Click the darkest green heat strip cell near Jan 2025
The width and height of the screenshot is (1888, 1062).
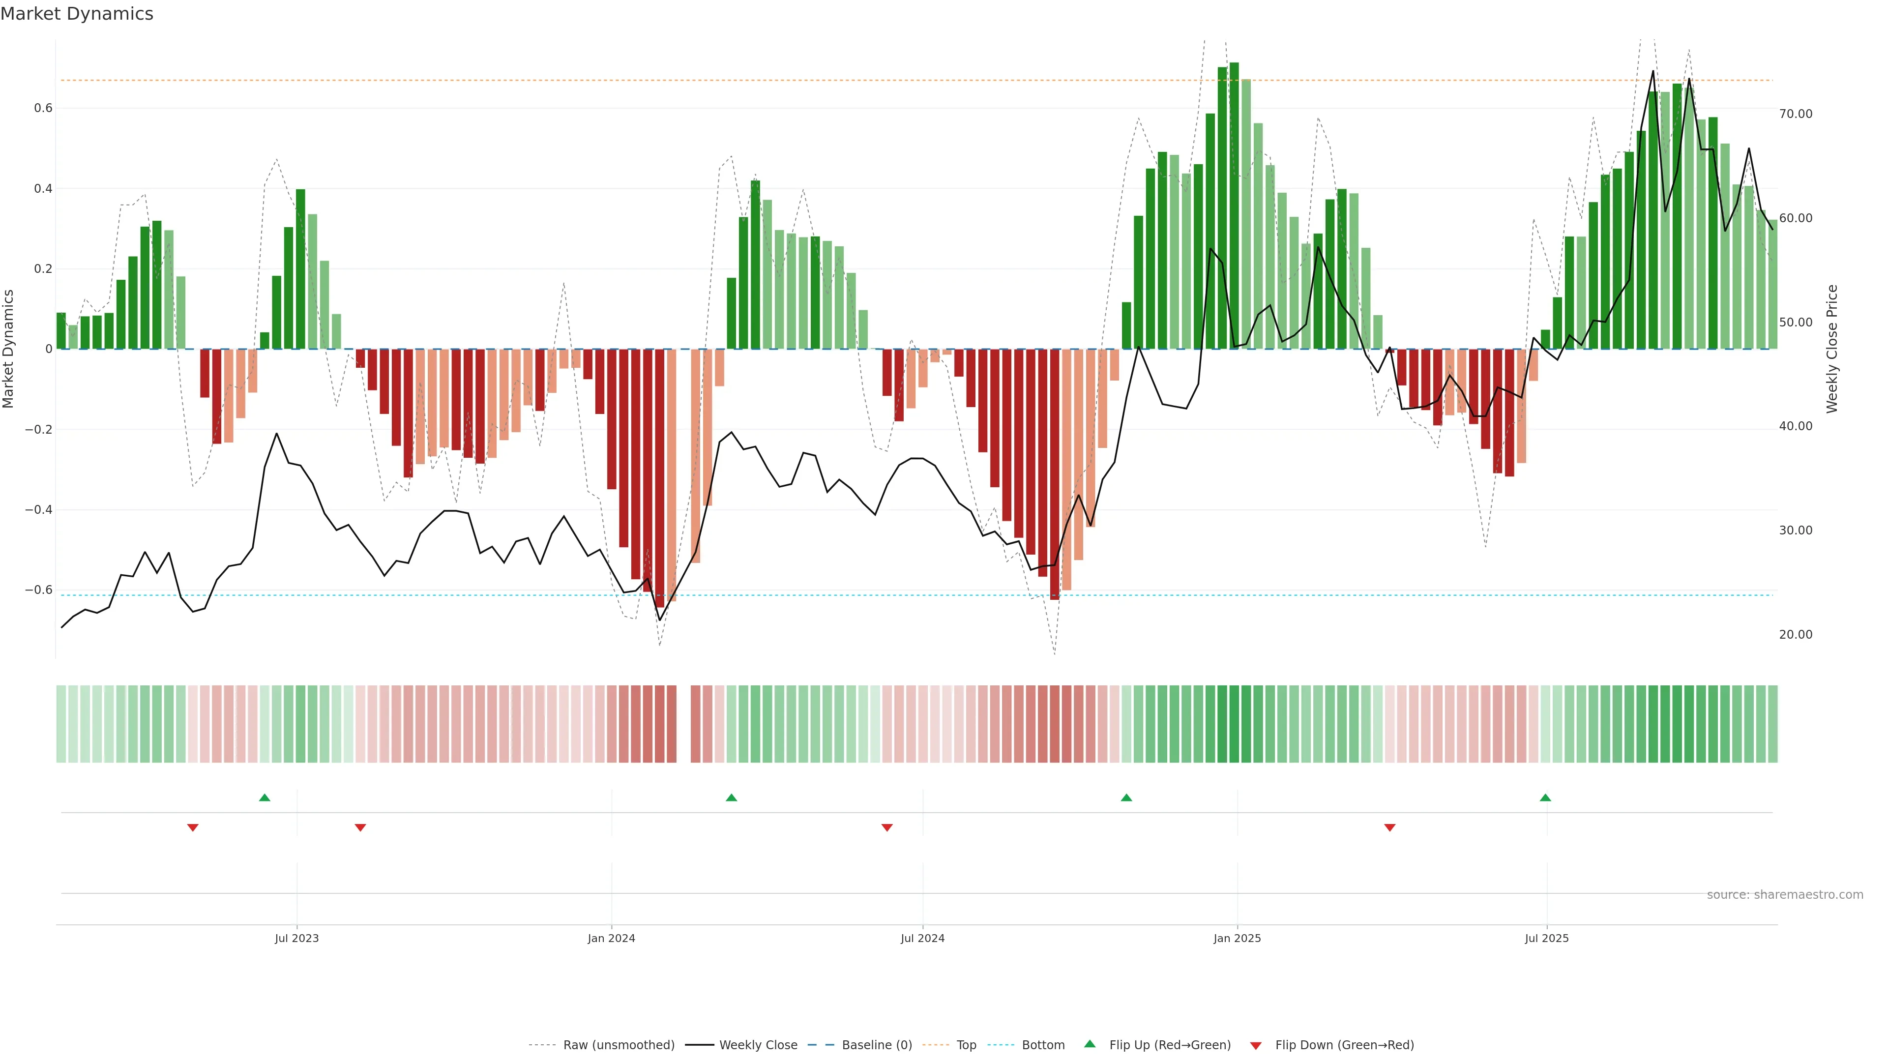coord(1234,724)
